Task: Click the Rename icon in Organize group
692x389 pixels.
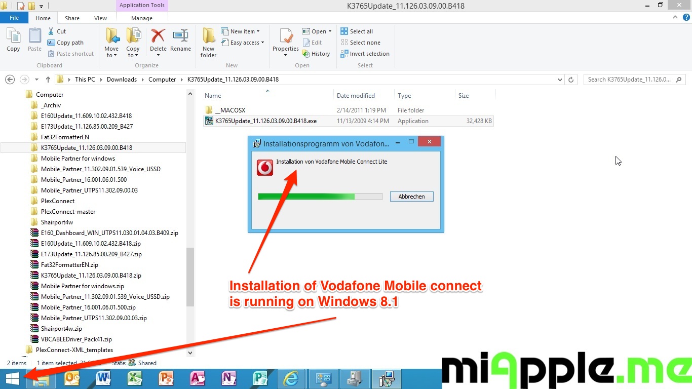Action: (180, 37)
